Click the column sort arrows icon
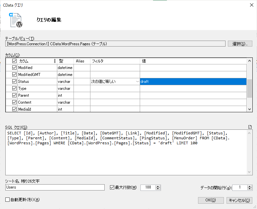 point(55,61)
